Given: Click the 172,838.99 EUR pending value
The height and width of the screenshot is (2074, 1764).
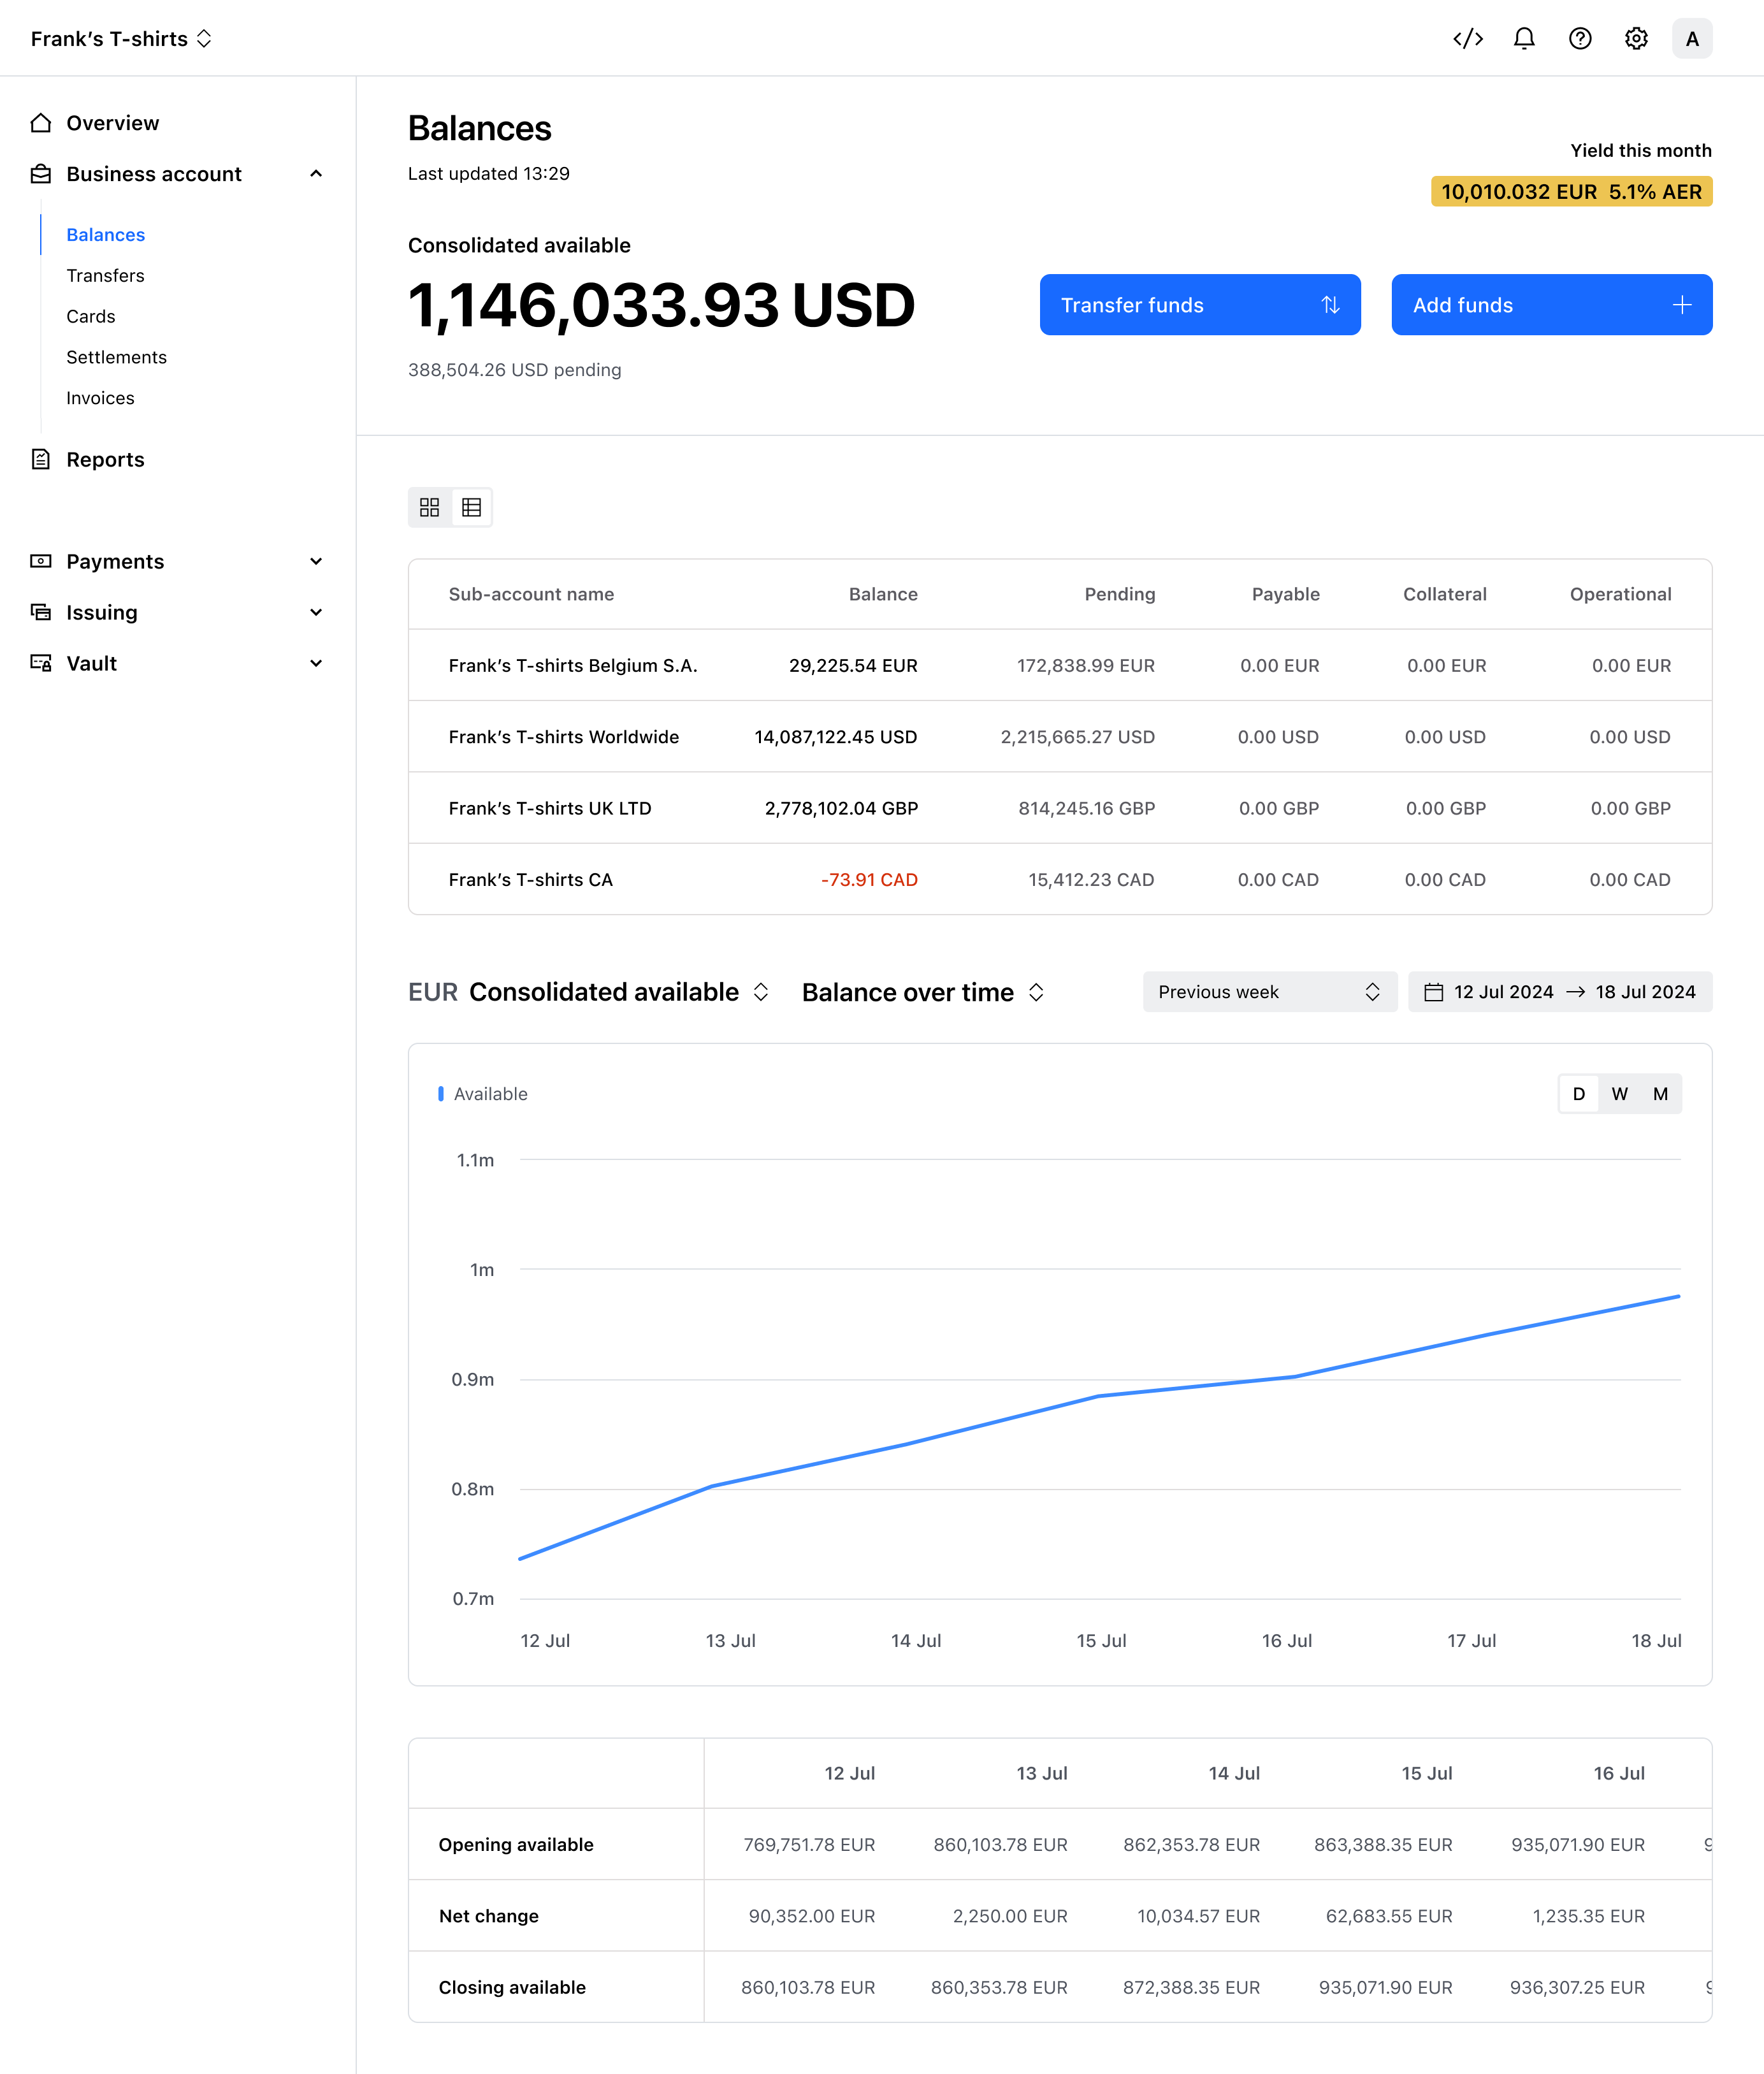Looking at the screenshot, I should [1086, 666].
